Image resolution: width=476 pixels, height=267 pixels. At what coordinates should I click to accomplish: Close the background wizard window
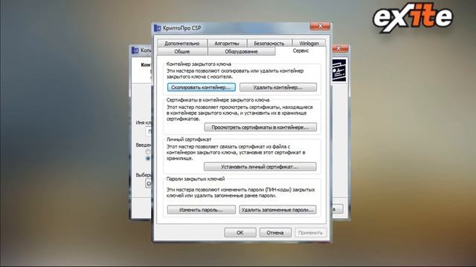pos(340,48)
